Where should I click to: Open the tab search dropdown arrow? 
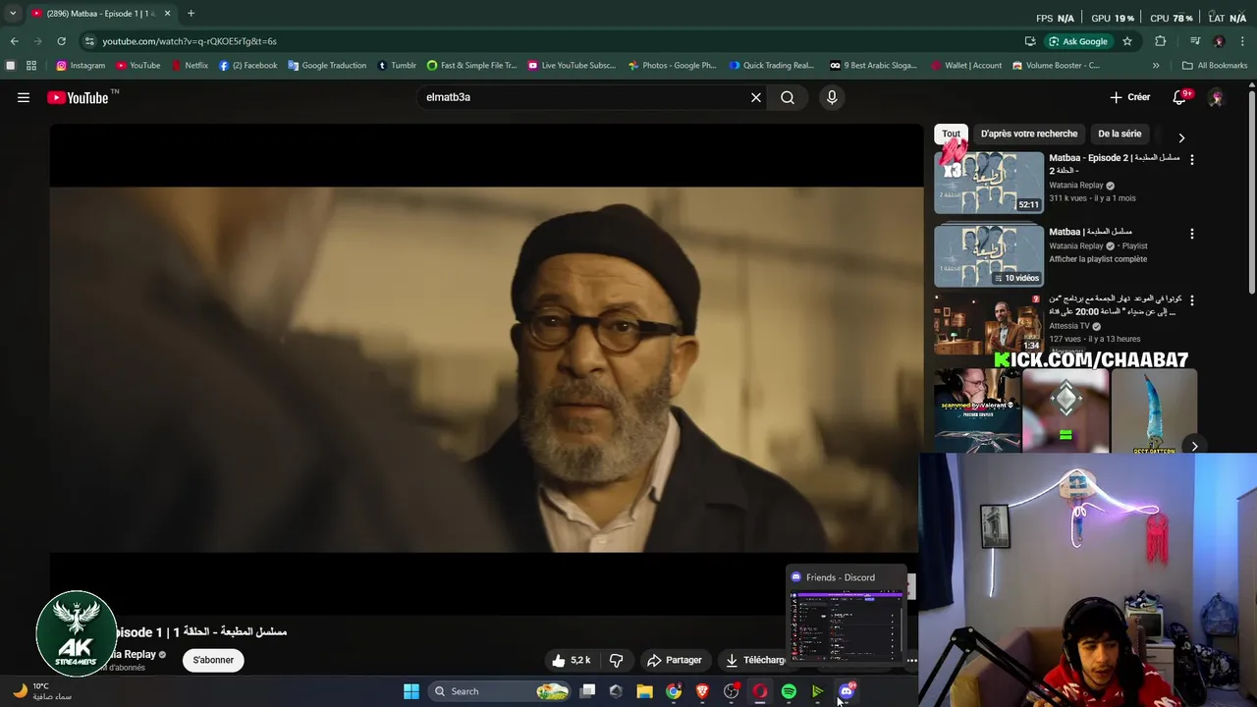pos(13,14)
